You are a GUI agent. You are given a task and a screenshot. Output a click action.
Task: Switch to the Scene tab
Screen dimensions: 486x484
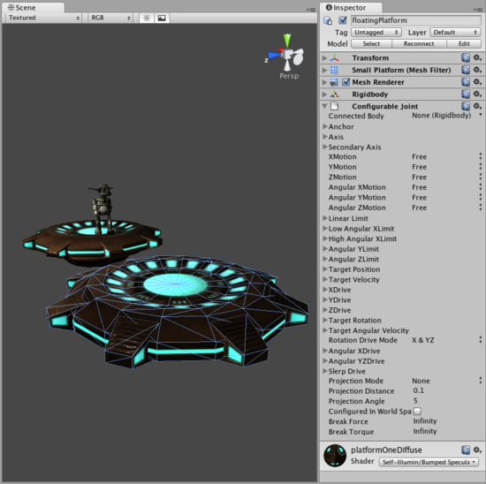34,8
